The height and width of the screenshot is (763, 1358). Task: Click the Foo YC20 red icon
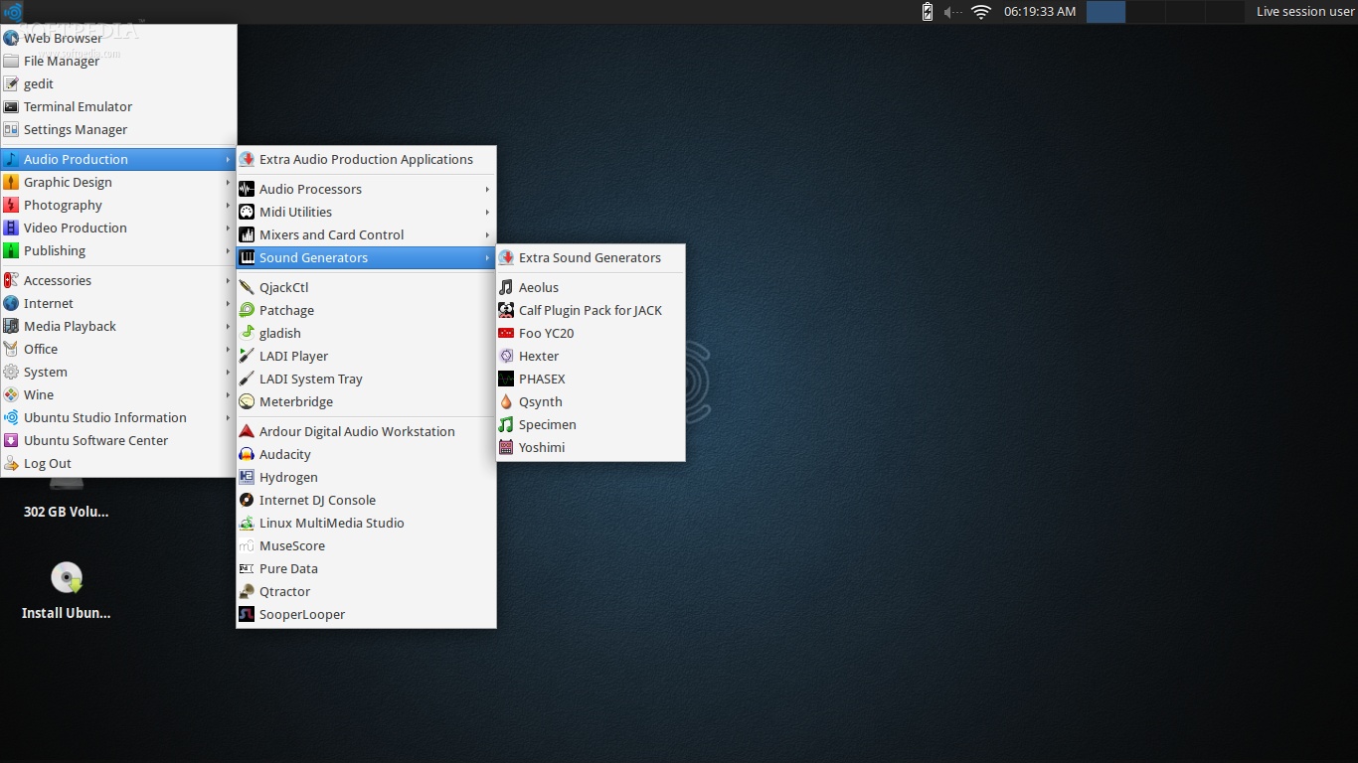(506, 333)
